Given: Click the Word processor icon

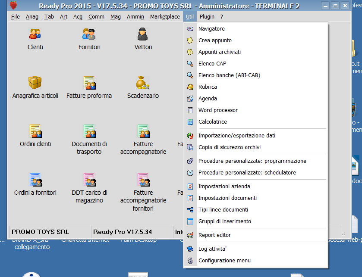Looking at the screenshot, I should pyautogui.click(x=190, y=110).
